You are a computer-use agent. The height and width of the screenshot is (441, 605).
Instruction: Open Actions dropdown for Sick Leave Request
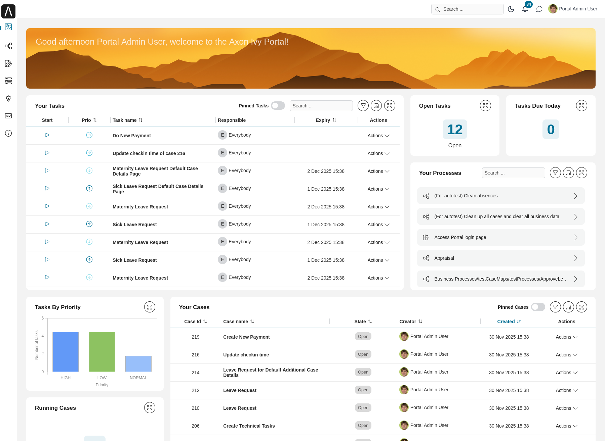pos(378,225)
